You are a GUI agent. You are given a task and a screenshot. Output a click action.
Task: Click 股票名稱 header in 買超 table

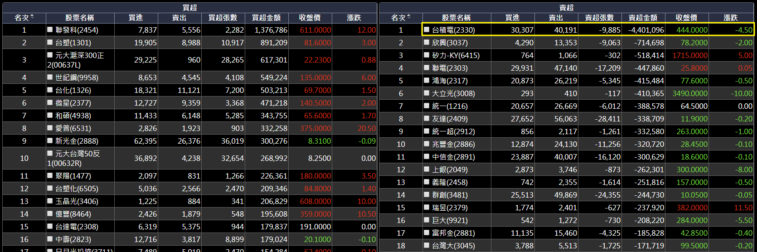[x=80, y=18]
